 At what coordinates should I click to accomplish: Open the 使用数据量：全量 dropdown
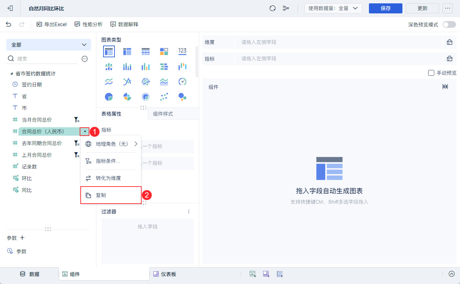tap(333, 8)
